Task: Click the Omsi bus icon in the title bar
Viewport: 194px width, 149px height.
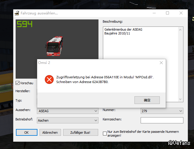Action: point(17,13)
